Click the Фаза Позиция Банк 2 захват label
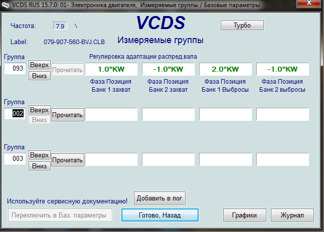 pyautogui.click(x=168, y=86)
